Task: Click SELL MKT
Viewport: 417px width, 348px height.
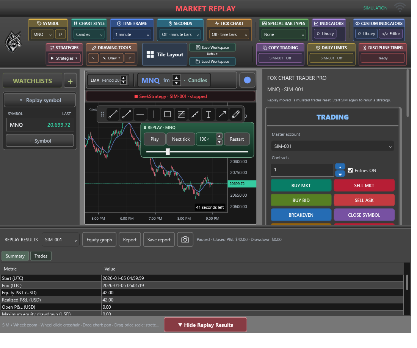Action: 364,186
